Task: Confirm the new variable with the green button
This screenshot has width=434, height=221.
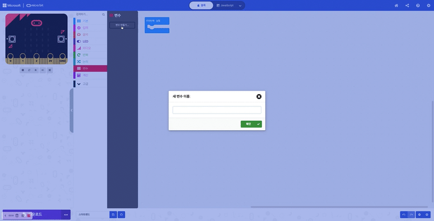Action: (251, 124)
